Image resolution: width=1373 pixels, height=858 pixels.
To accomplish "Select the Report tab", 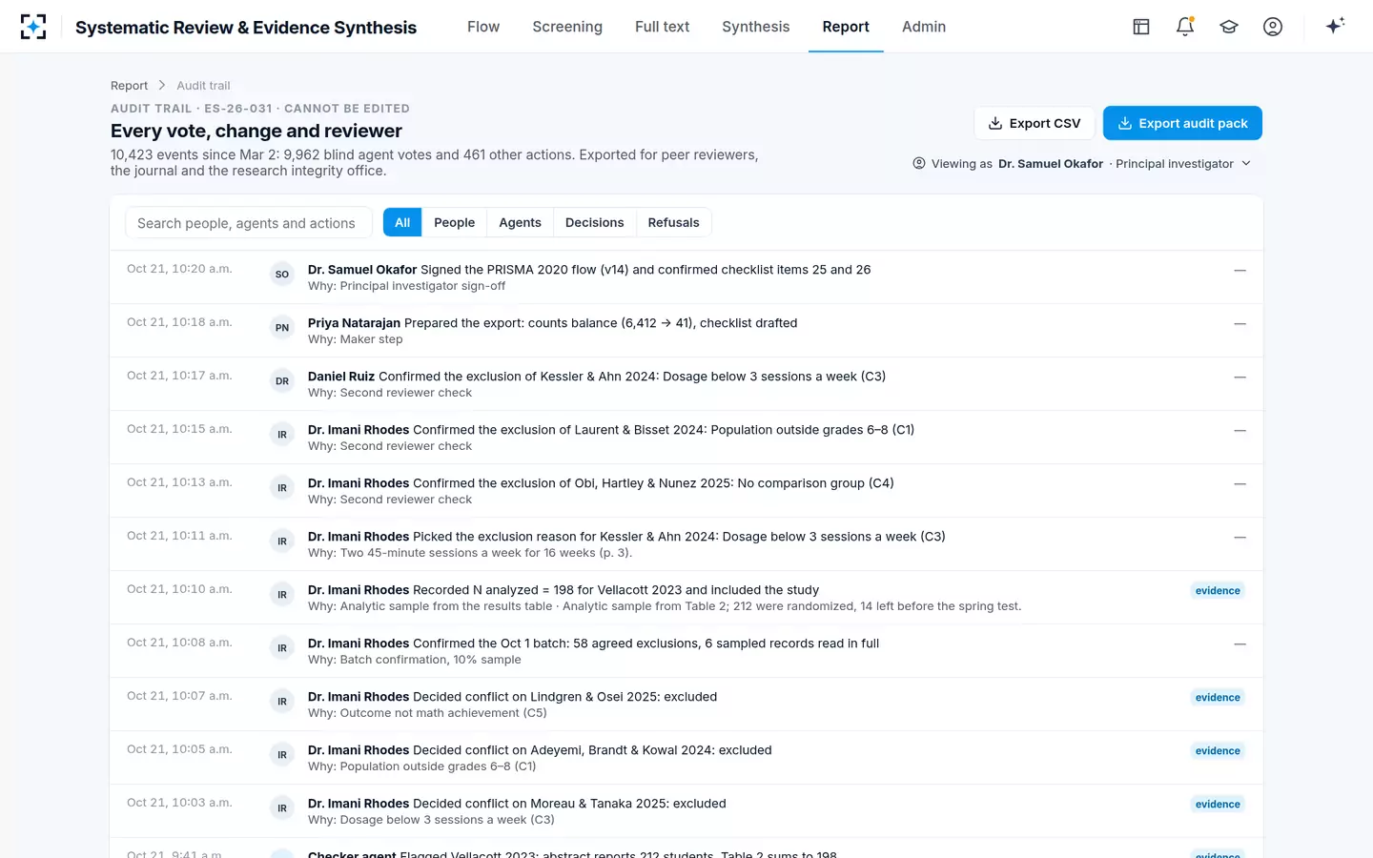I will coord(846,27).
